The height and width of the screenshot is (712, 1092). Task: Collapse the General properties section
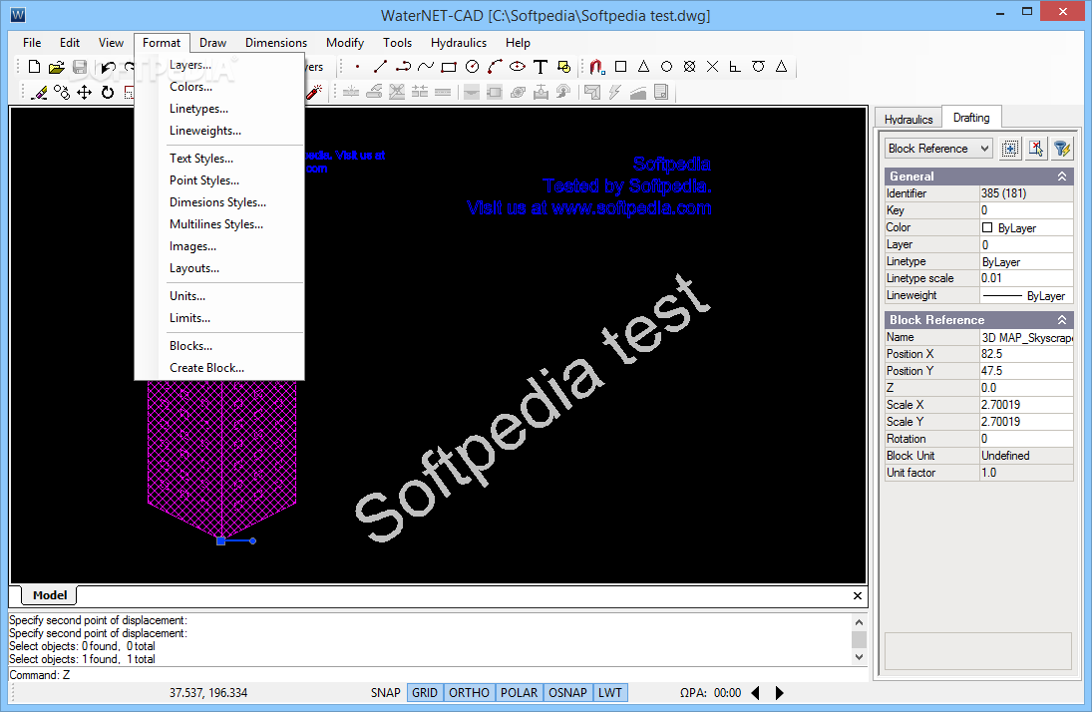point(1062,177)
